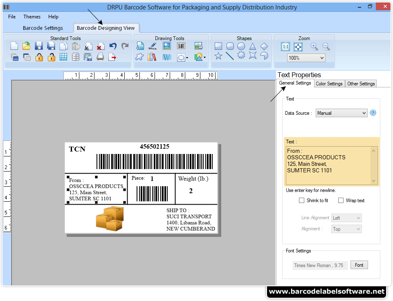Open the zoom percentage dropdown
Viewport: 393px width, 301px height.
click(x=306, y=58)
